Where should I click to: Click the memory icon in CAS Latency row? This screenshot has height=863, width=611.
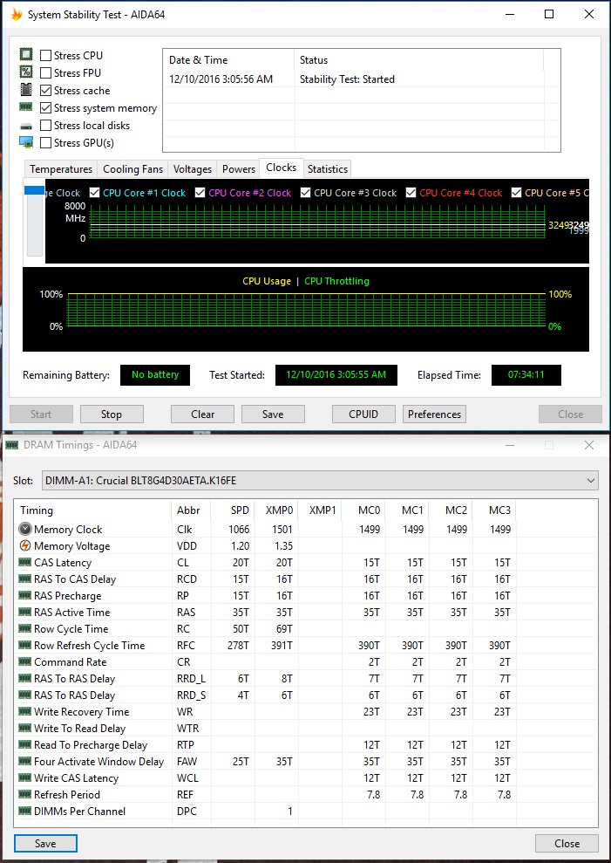click(24, 562)
